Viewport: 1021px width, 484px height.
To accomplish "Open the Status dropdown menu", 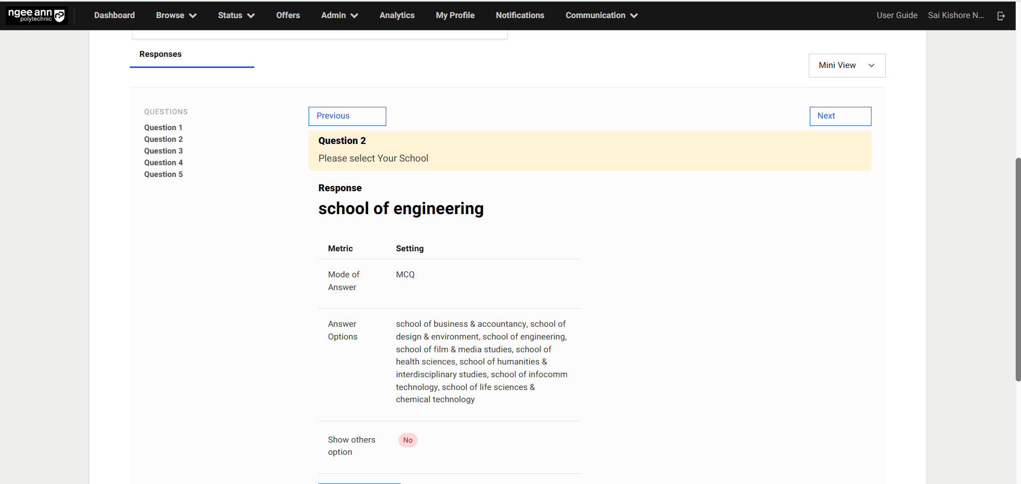I will coord(236,15).
